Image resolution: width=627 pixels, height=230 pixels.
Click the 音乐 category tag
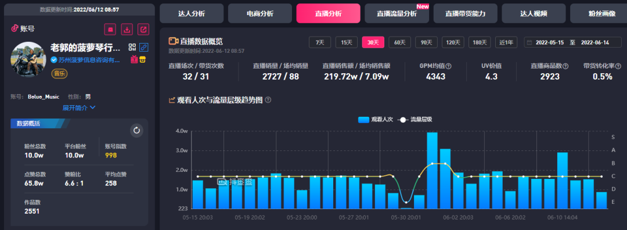pyautogui.click(x=59, y=73)
